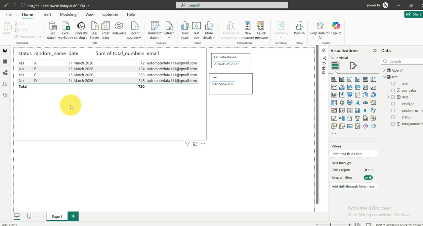Toggle the Cross-report switch
423x226 pixels.
[x=368, y=170]
